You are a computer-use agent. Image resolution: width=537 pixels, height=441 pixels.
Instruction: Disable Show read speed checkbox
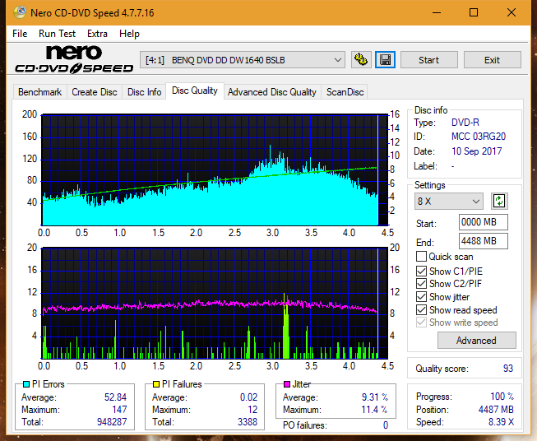pos(421,309)
